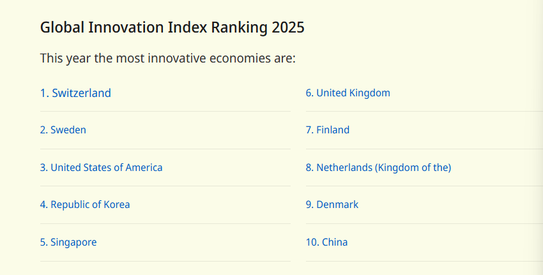
Task: Click the 'most innovative economies' intro text
Action: point(167,59)
